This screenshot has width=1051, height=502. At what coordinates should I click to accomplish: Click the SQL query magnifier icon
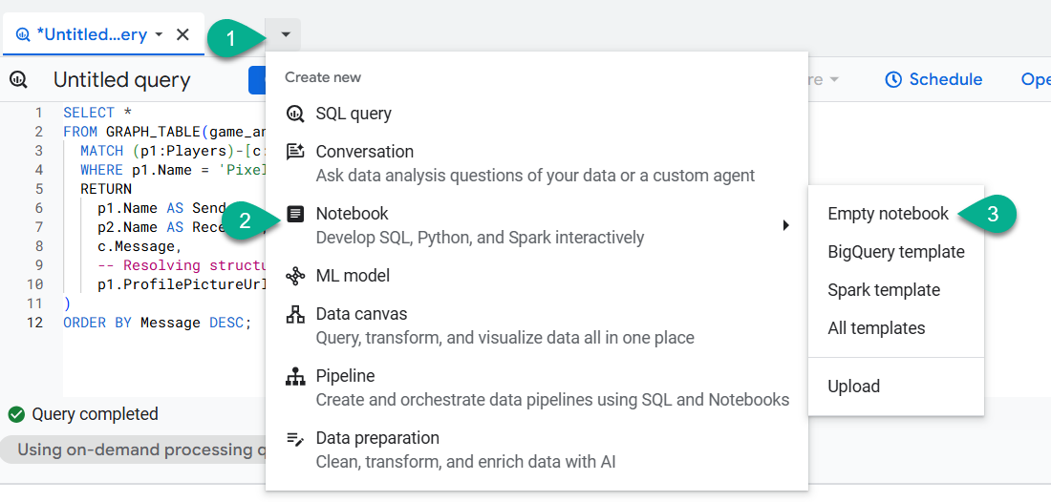295,114
